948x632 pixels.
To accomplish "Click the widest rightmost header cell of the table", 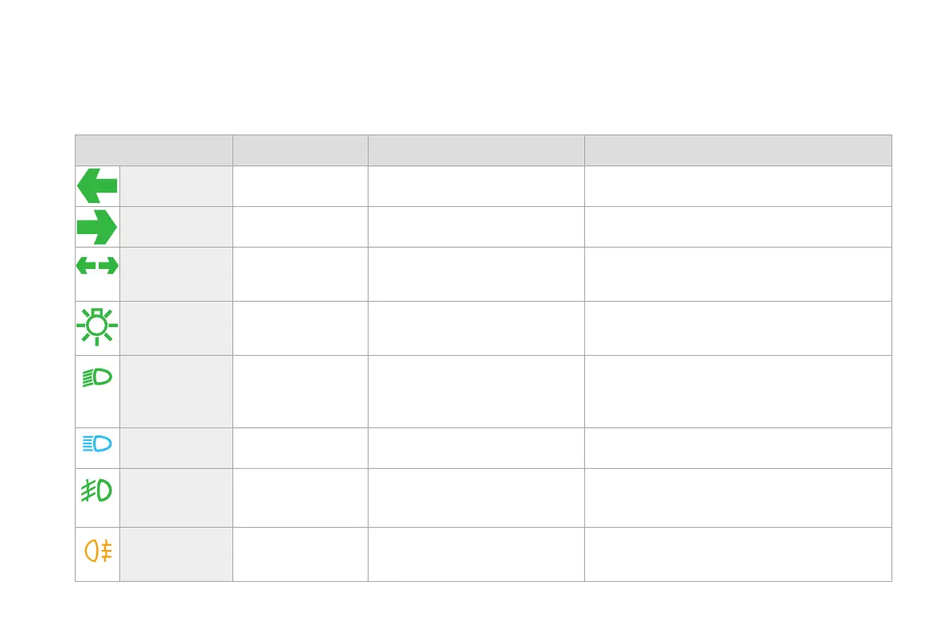I will (x=738, y=150).
